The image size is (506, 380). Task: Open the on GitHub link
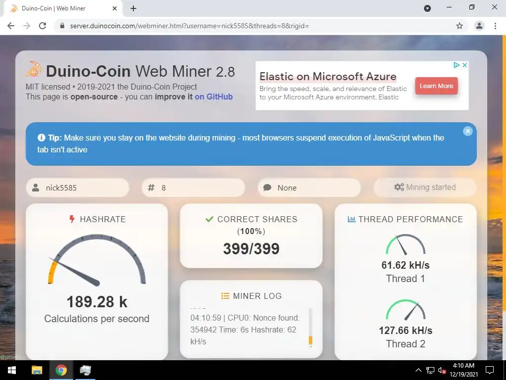[213, 96]
